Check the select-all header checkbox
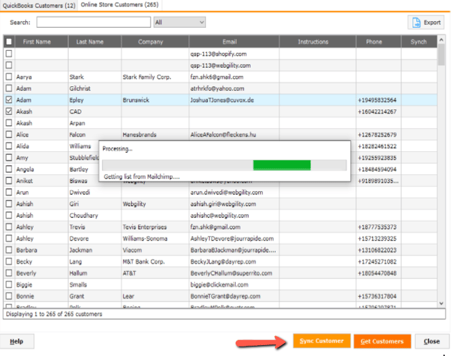This screenshot has height=356, width=455. point(8,42)
